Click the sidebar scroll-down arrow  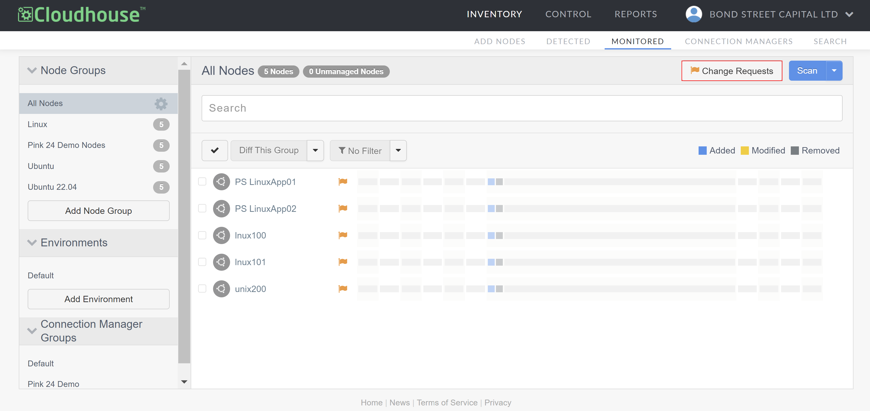tap(184, 382)
